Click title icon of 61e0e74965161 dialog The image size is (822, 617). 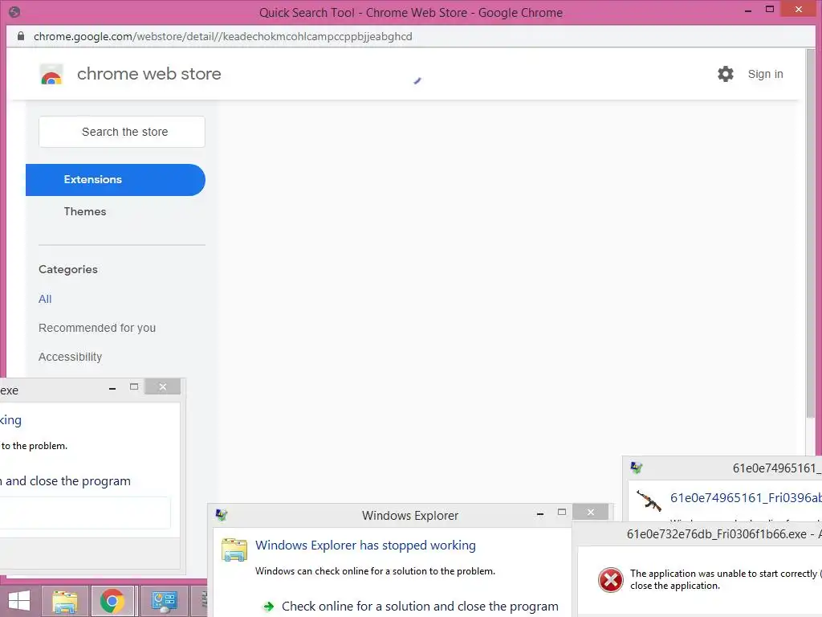click(636, 468)
